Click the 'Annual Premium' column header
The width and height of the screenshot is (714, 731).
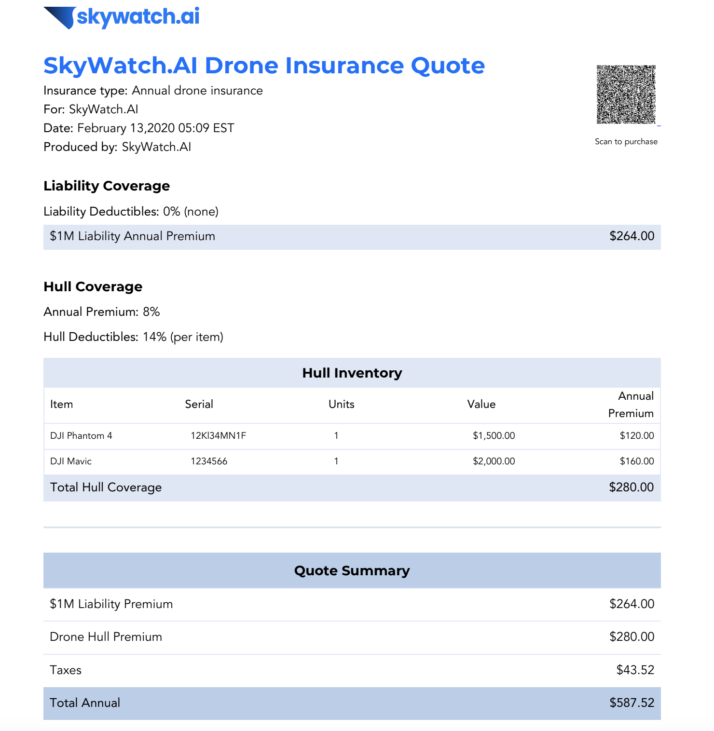point(631,405)
